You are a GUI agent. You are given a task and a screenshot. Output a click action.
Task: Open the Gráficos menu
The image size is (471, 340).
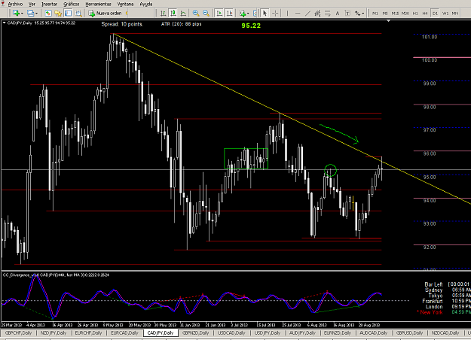pos(71,4)
